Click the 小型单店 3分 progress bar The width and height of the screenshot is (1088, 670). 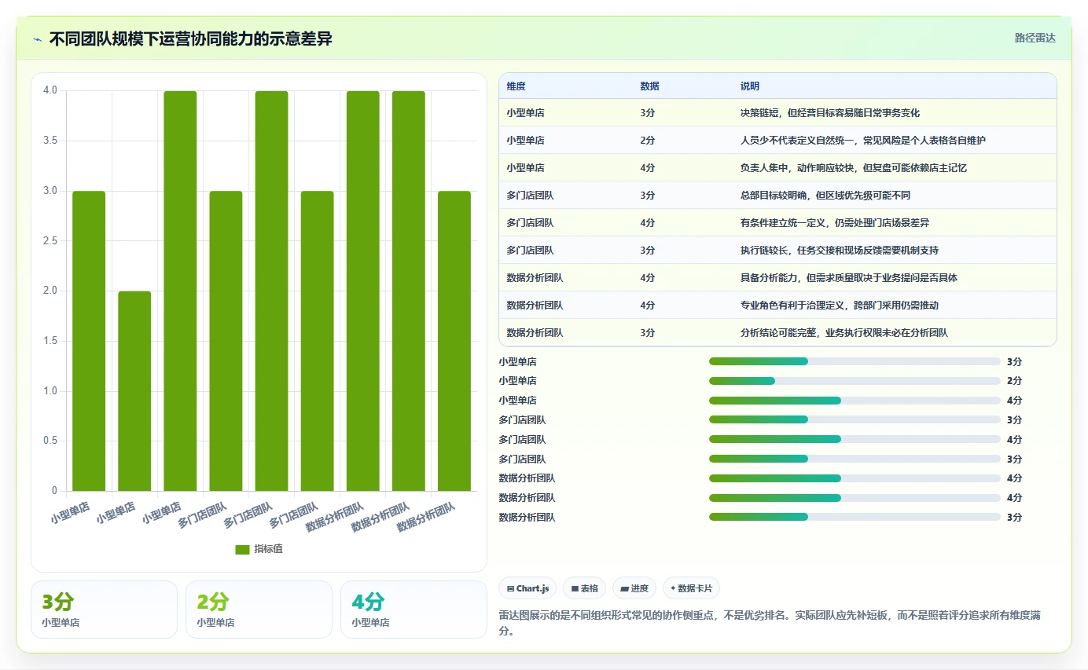(x=855, y=361)
